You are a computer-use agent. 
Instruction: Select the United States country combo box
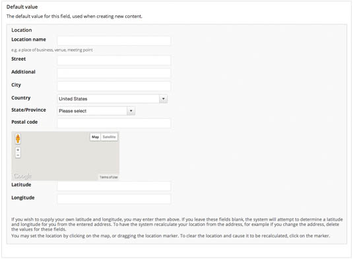click(x=112, y=98)
